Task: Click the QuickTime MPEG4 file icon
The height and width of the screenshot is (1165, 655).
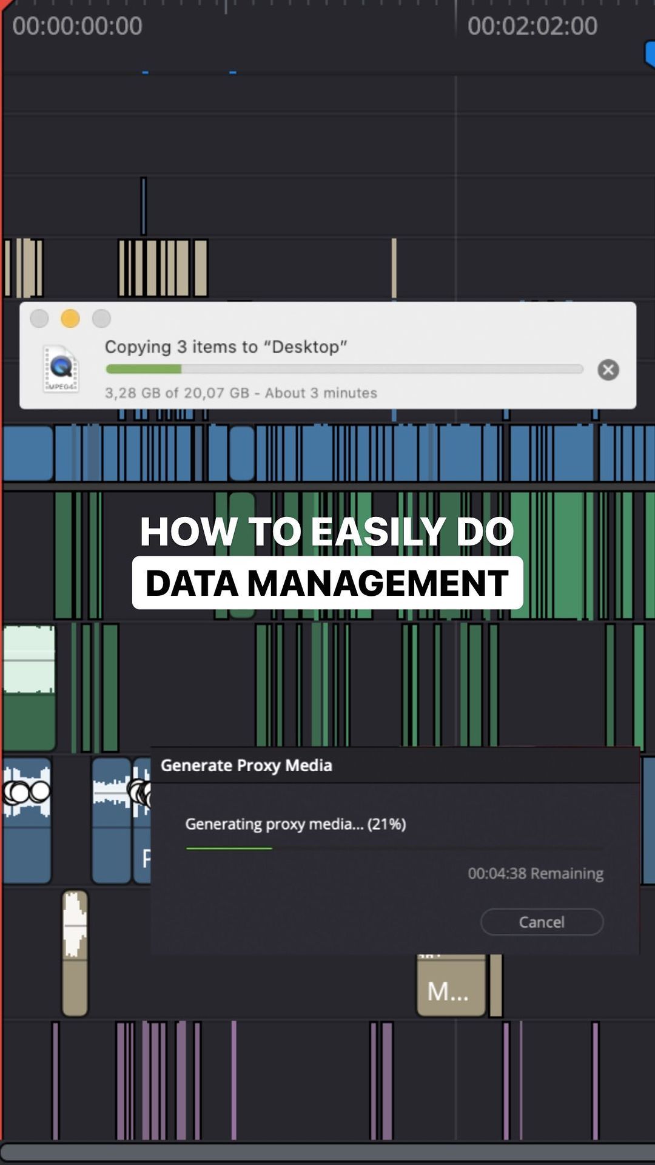Action: (61, 368)
